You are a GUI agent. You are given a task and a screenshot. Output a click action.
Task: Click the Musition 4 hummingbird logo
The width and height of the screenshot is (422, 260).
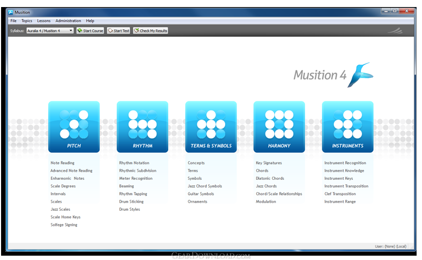[x=360, y=75]
